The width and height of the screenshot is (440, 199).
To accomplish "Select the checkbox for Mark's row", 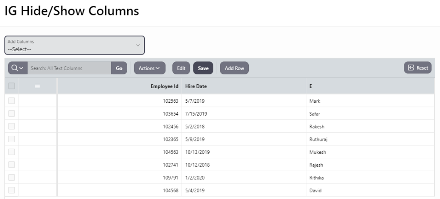I will [x=12, y=101].
